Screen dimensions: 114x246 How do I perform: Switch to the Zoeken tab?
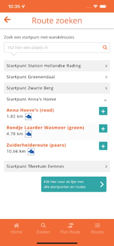43,228
